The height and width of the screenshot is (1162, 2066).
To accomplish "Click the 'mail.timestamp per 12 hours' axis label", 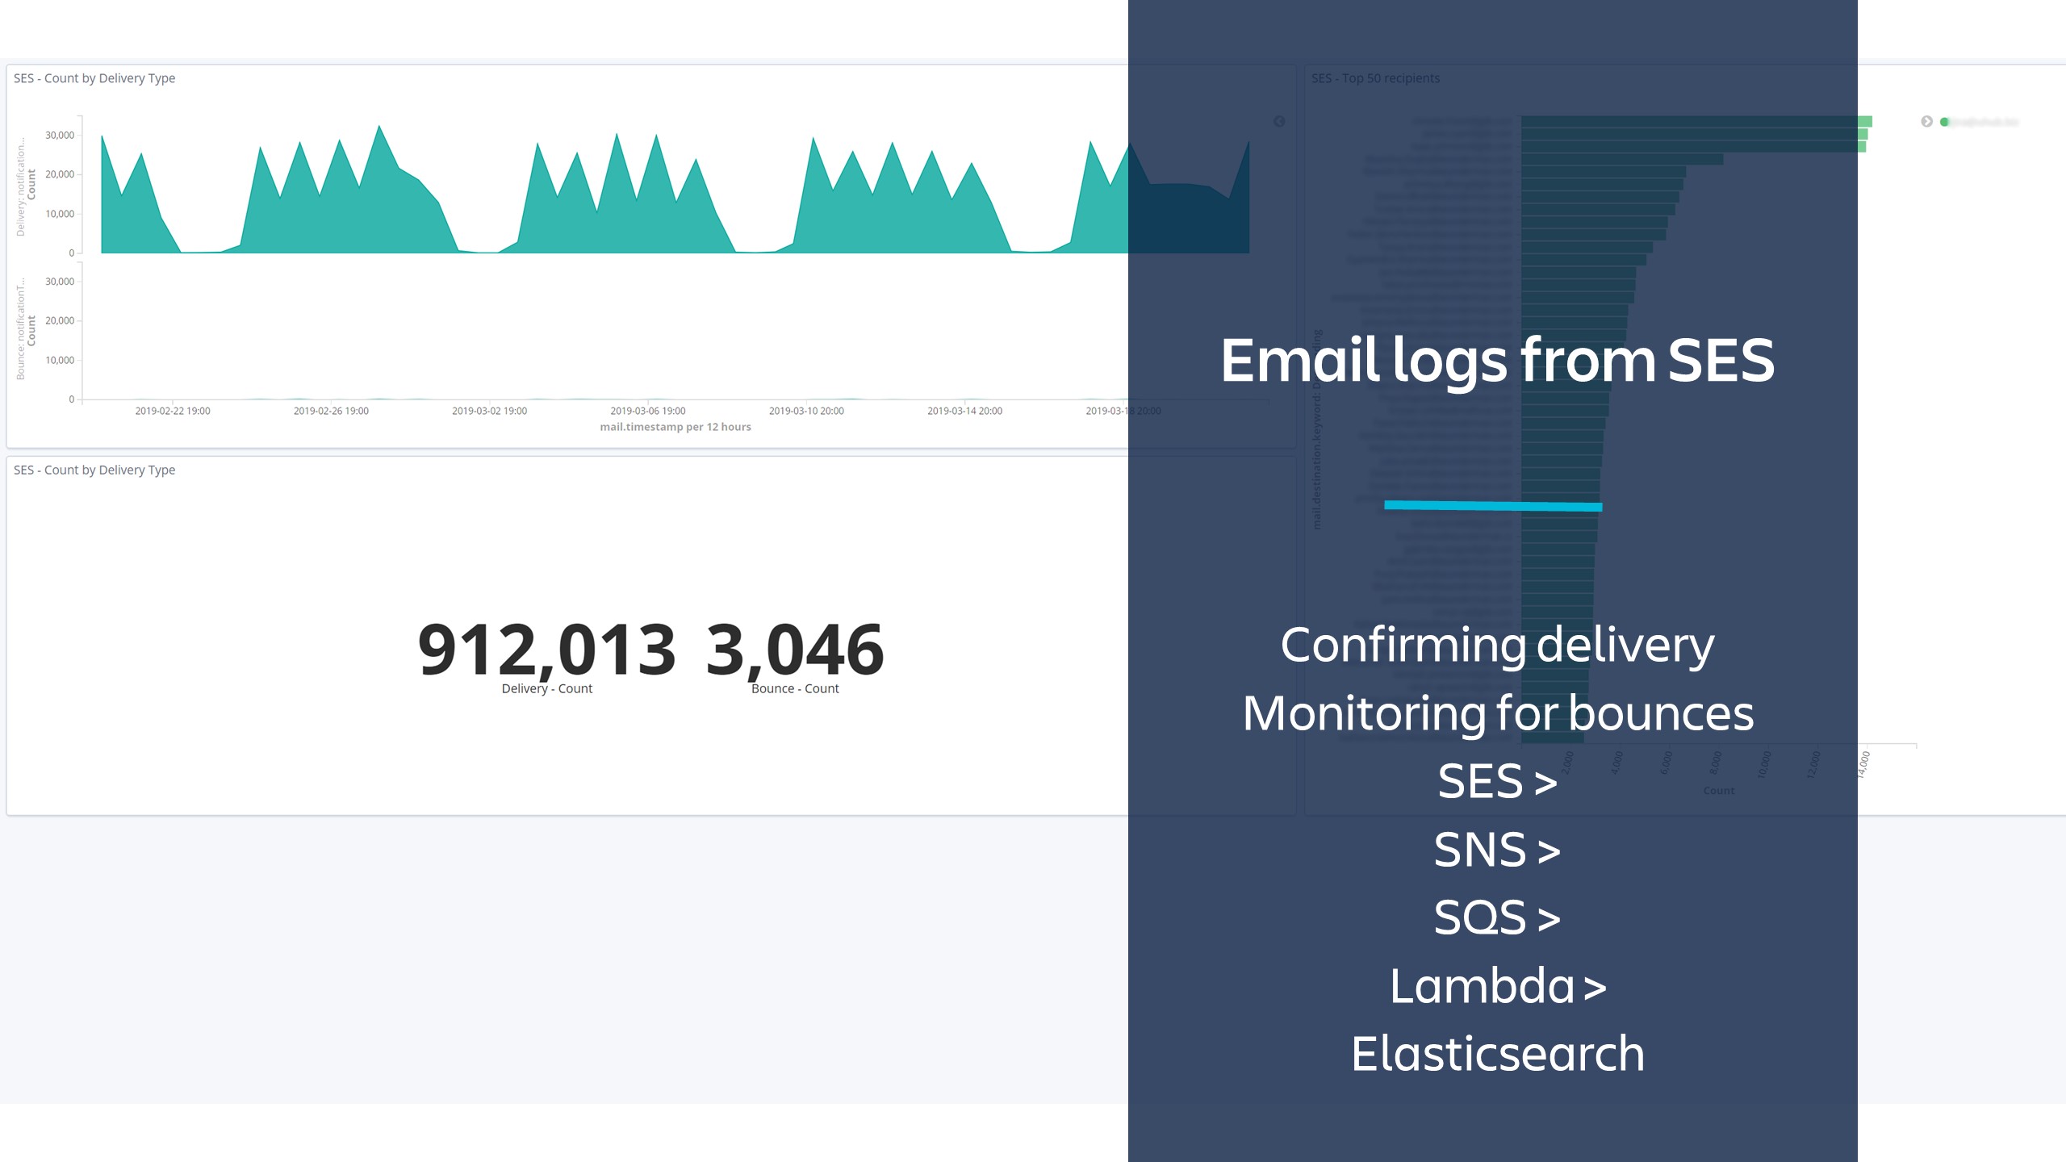I will point(675,427).
